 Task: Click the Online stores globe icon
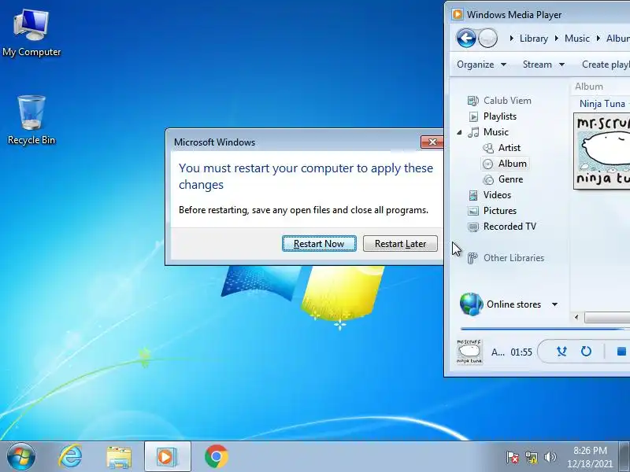click(471, 304)
